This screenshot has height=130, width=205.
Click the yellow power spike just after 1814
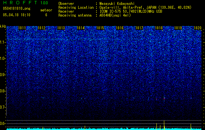85,128
